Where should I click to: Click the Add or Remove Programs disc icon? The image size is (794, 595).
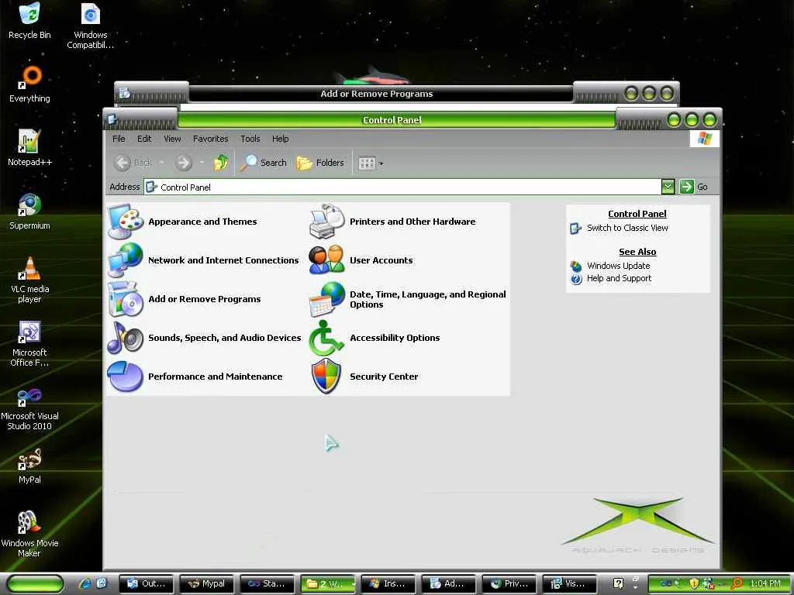[126, 299]
